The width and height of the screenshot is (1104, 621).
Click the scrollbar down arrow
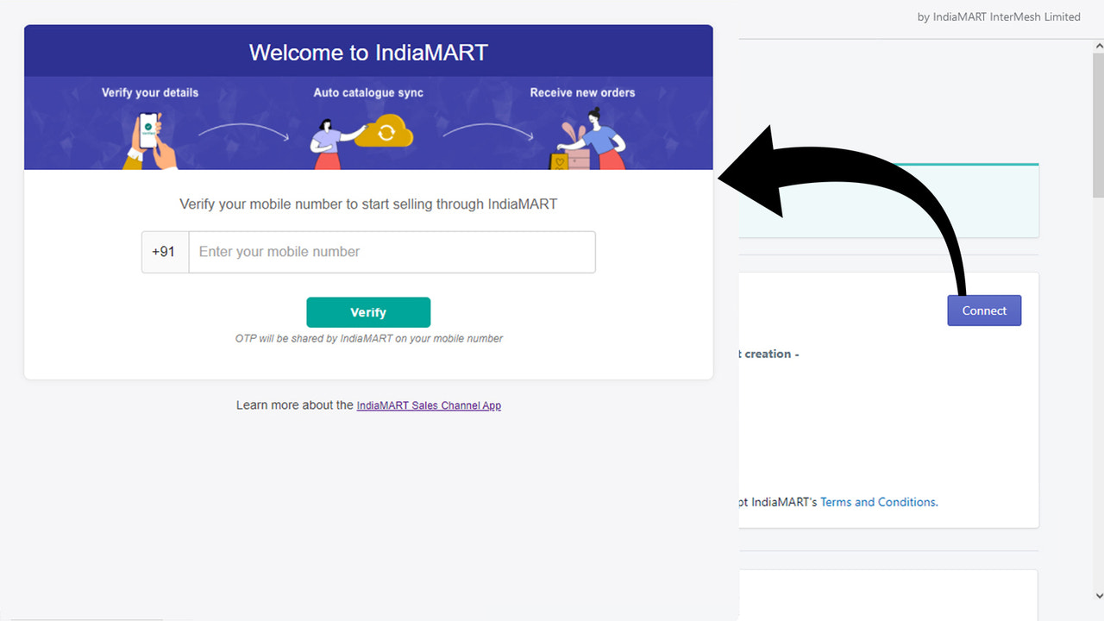[x=1098, y=595]
